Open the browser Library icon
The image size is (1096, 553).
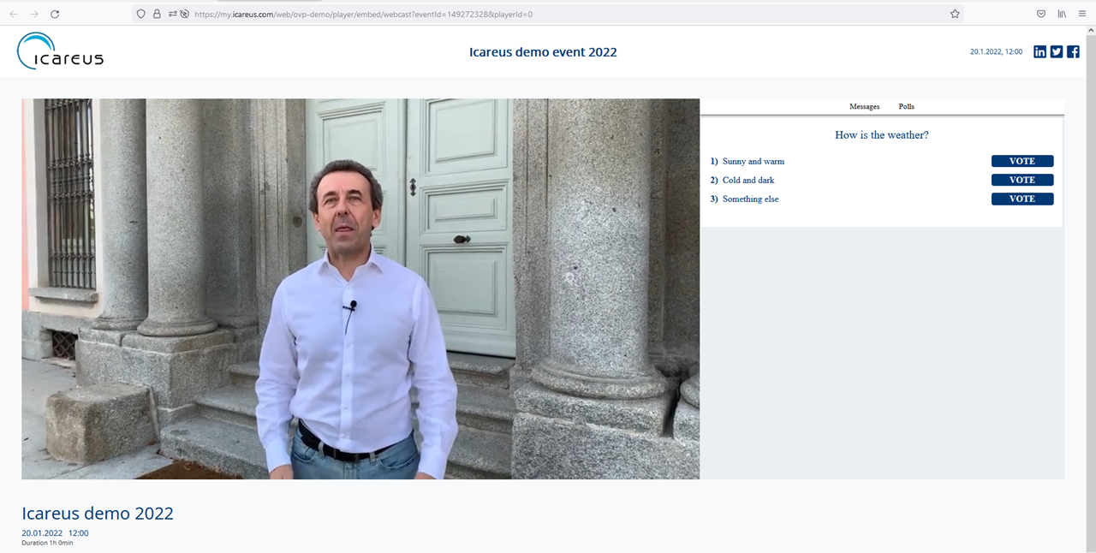(x=1062, y=15)
